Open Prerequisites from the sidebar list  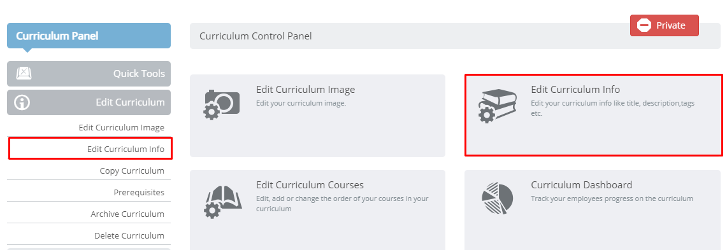pos(139,192)
